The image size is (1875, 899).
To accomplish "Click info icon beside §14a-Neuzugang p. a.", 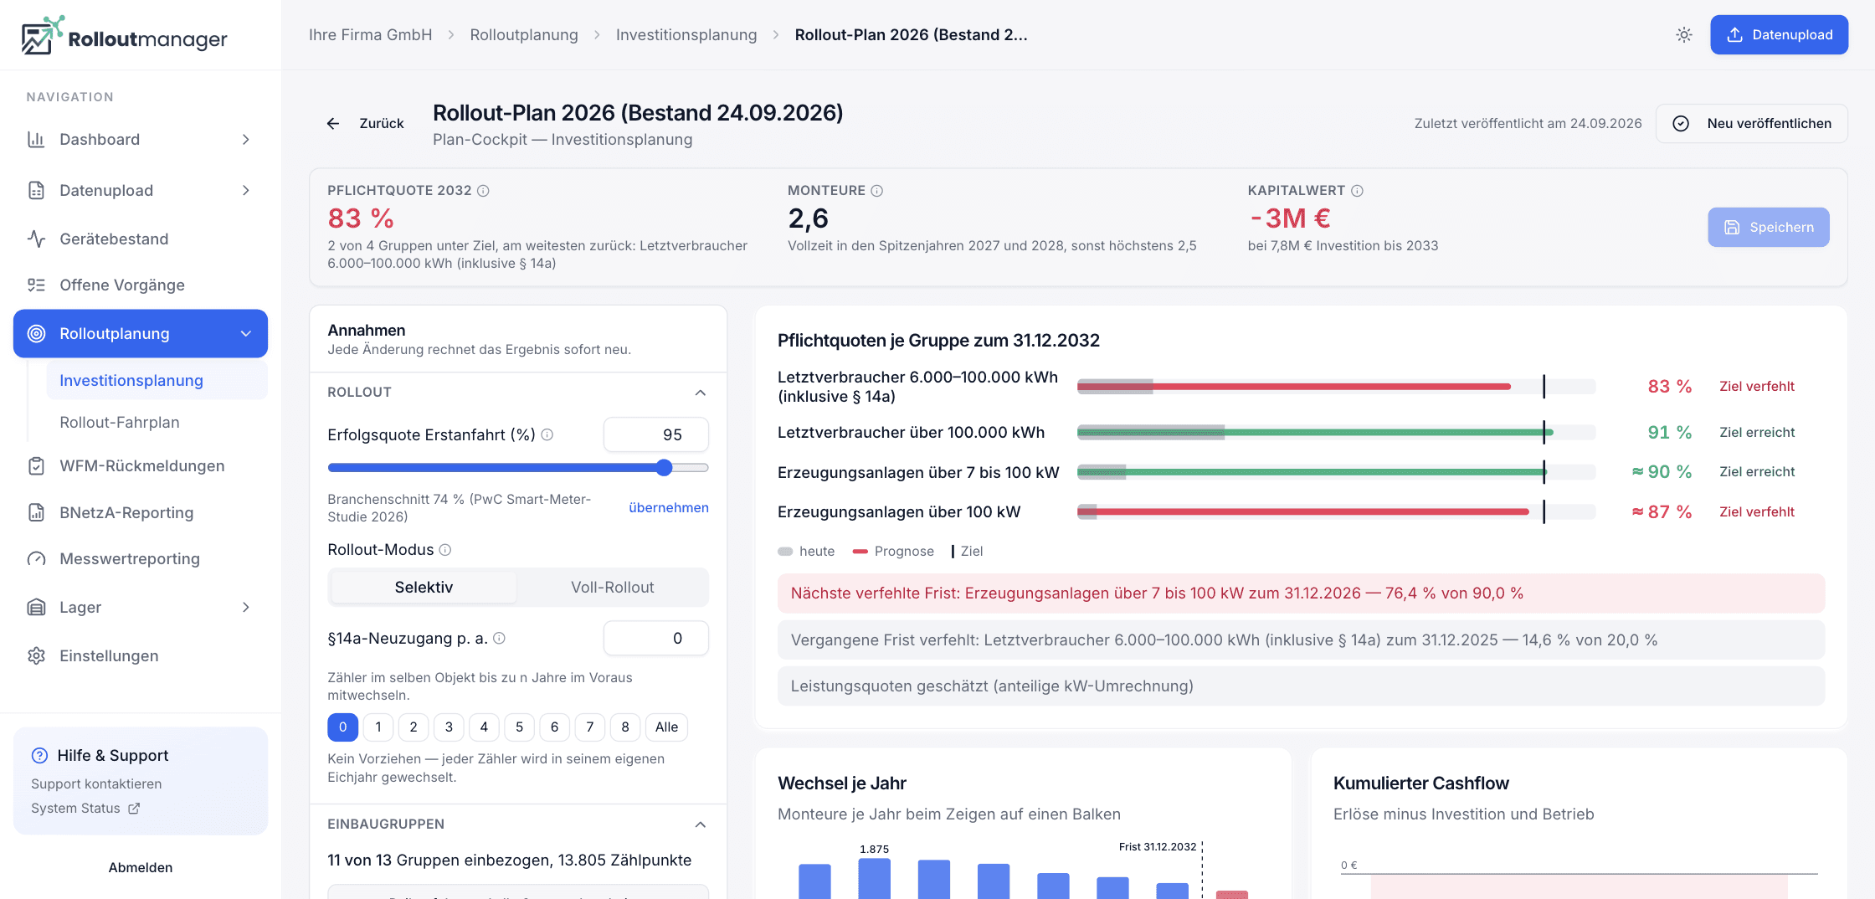I will point(499,638).
